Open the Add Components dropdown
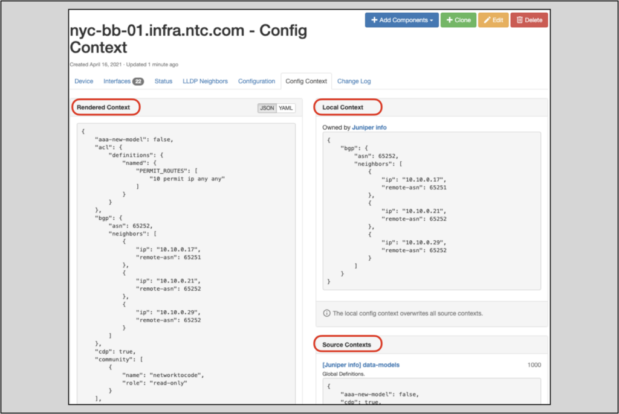 pyautogui.click(x=401, y=20)
